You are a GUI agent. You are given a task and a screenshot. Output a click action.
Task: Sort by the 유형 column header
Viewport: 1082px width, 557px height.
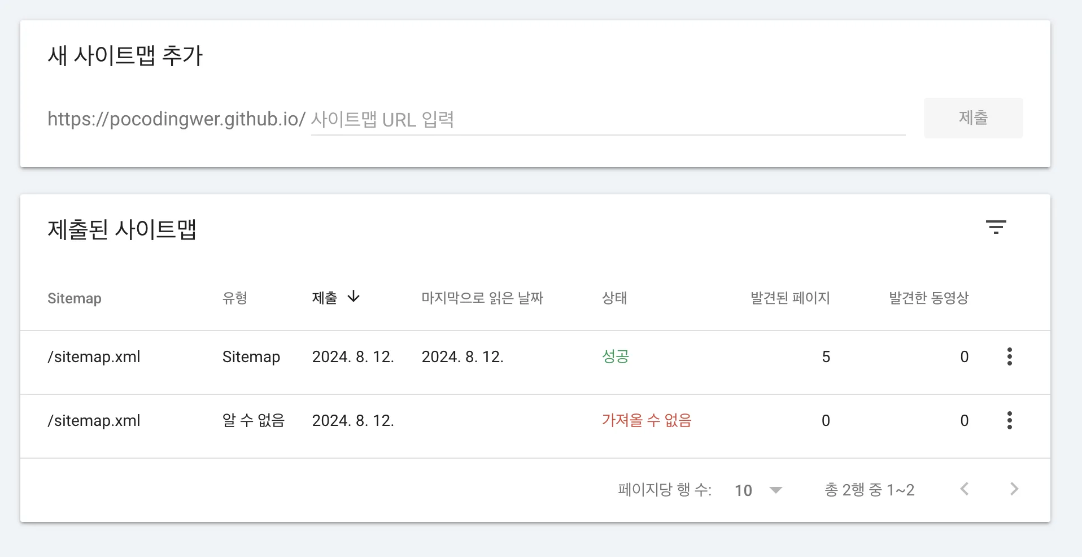coord(235,298)
